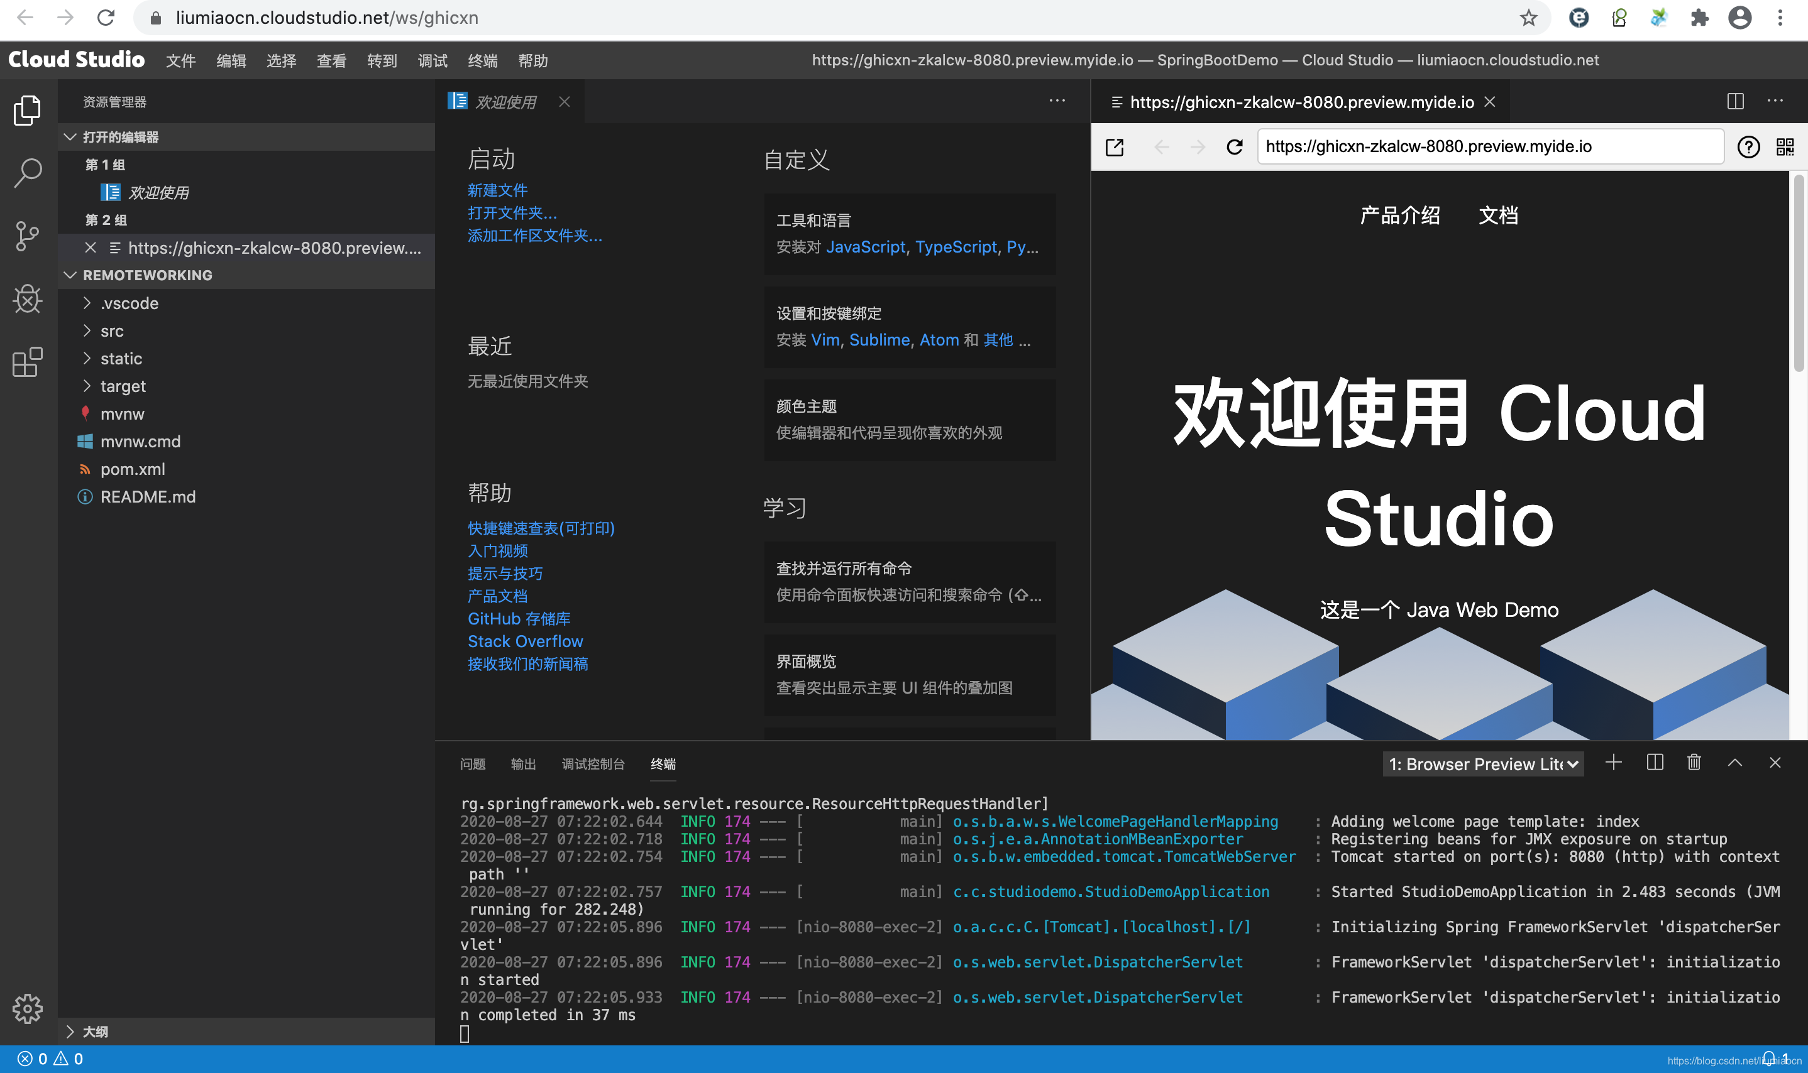The image size is (1808, 1073).
Task: Click the preview forward arrow
Action: 1198,147
